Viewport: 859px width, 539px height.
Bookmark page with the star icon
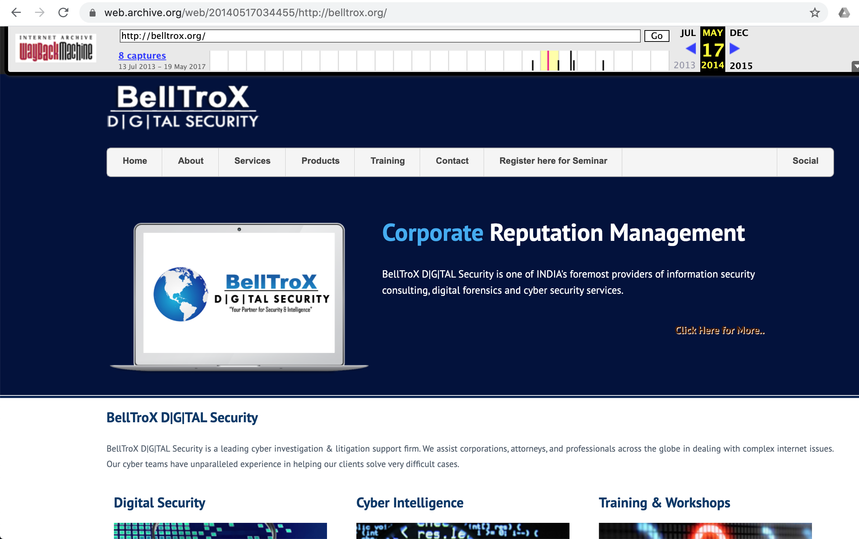point(815,12)
